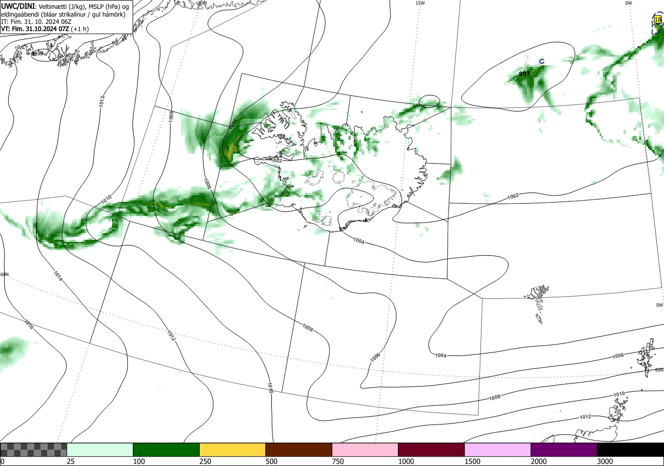Click the IT: Fim. 31. 10. 2024 06Z line
This screenshot has height=466, width=664.
(x=36, y=22)
